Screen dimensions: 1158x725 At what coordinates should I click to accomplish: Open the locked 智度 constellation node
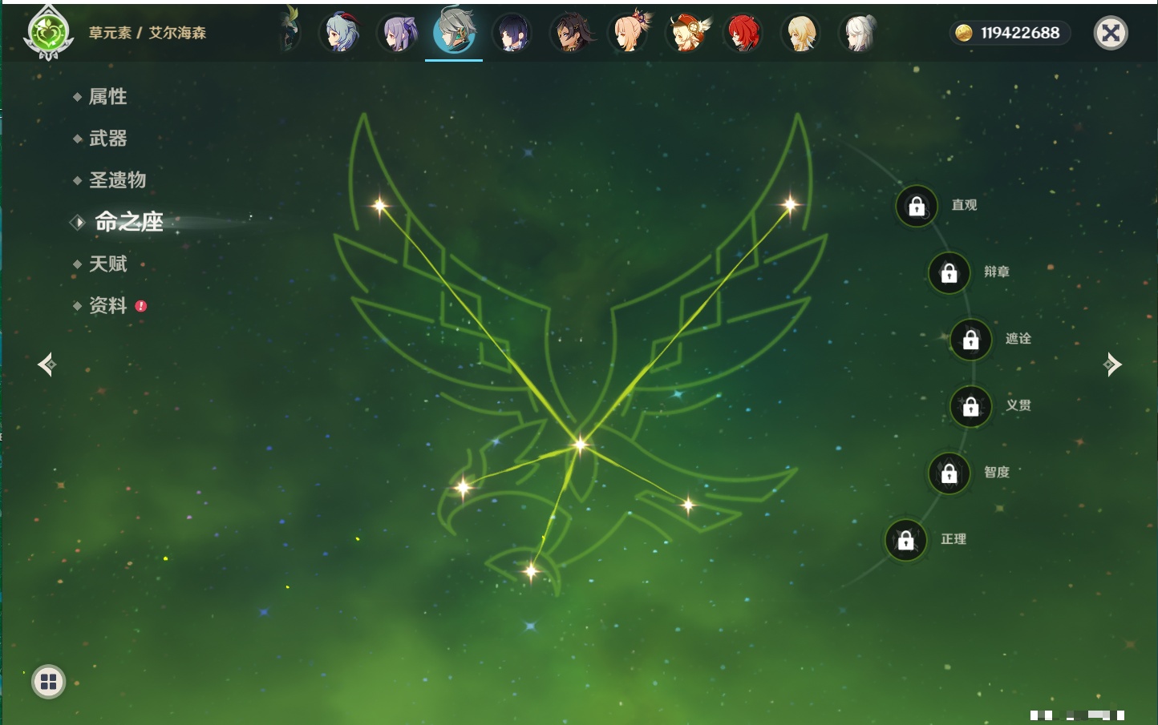949,473
